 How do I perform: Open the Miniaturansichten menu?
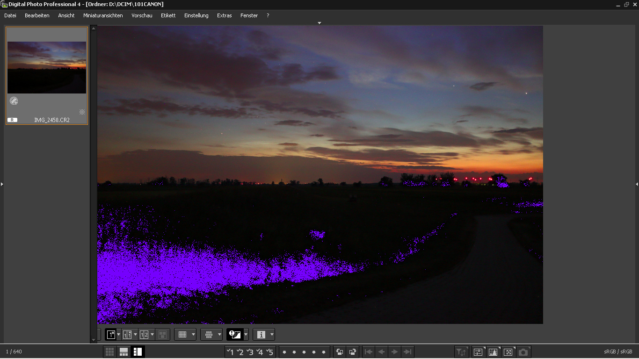tap(103, 15)
